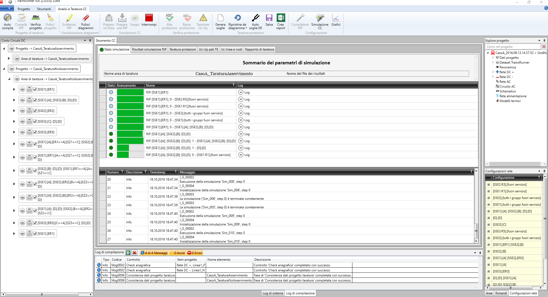548x297 pixels.
Task: Toggle the [SSE2].[ER2] checkbox
Action: (35, 111)
